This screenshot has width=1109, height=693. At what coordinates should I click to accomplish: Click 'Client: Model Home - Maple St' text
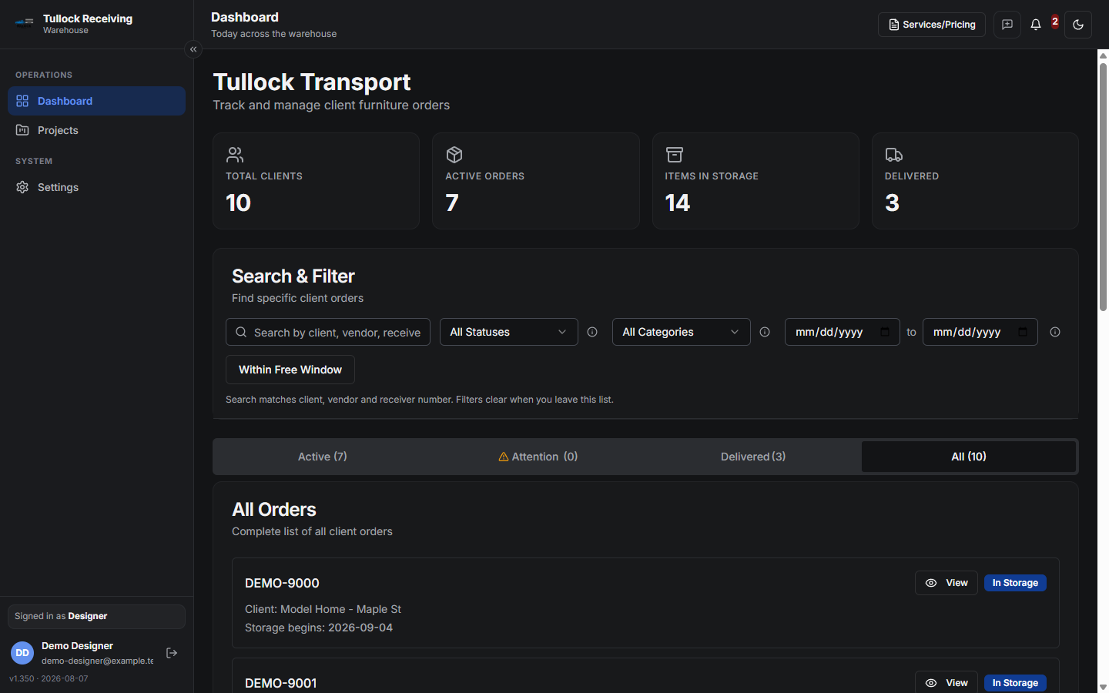coord(323,609)
